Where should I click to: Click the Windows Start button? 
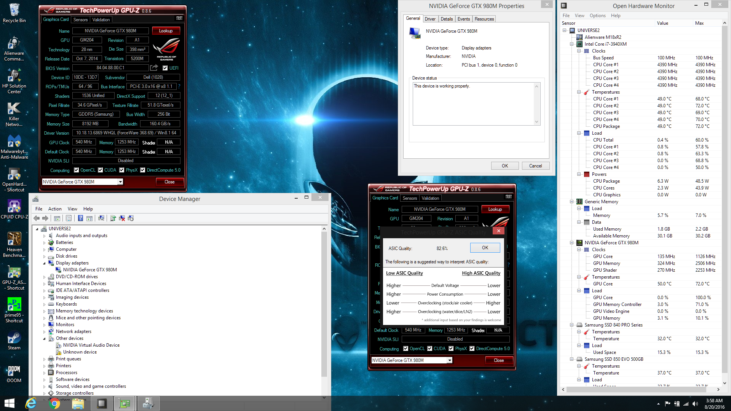click(x=10, y=403)
